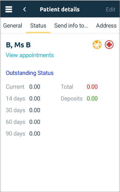Image resolution: width=120 pixels, height=192 pixels.
Task: Open View appointments link
Action: [x=30, y=55]
